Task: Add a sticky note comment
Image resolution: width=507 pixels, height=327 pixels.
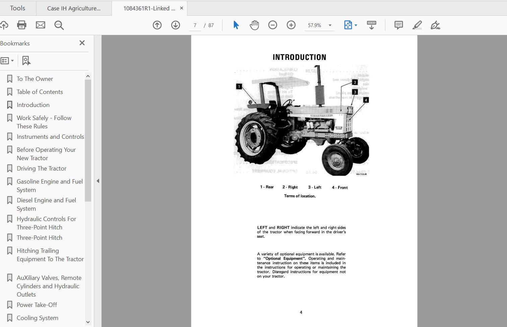Action: point(398,25)
